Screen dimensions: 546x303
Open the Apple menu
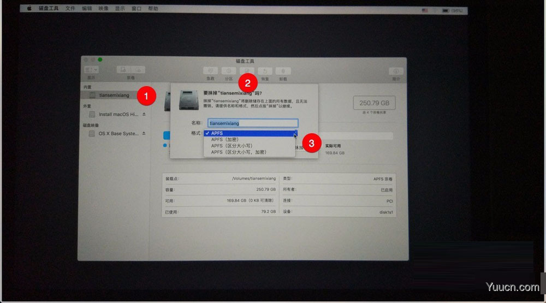[x=29, y=8]
